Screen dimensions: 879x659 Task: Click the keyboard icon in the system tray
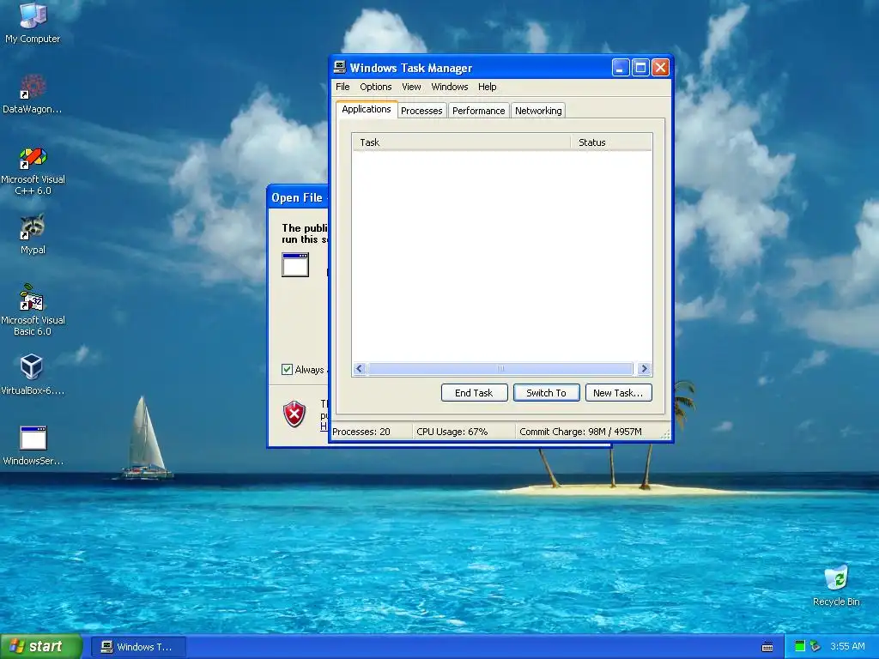[x=767, y=647]
